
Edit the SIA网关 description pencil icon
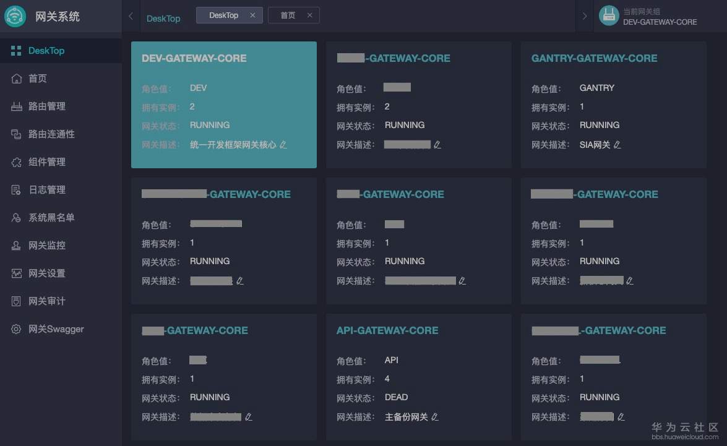pos(617,145)
